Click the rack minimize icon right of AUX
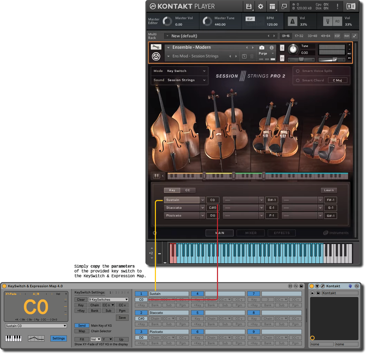Screen dimensions: 366x354 coord(355,36)
